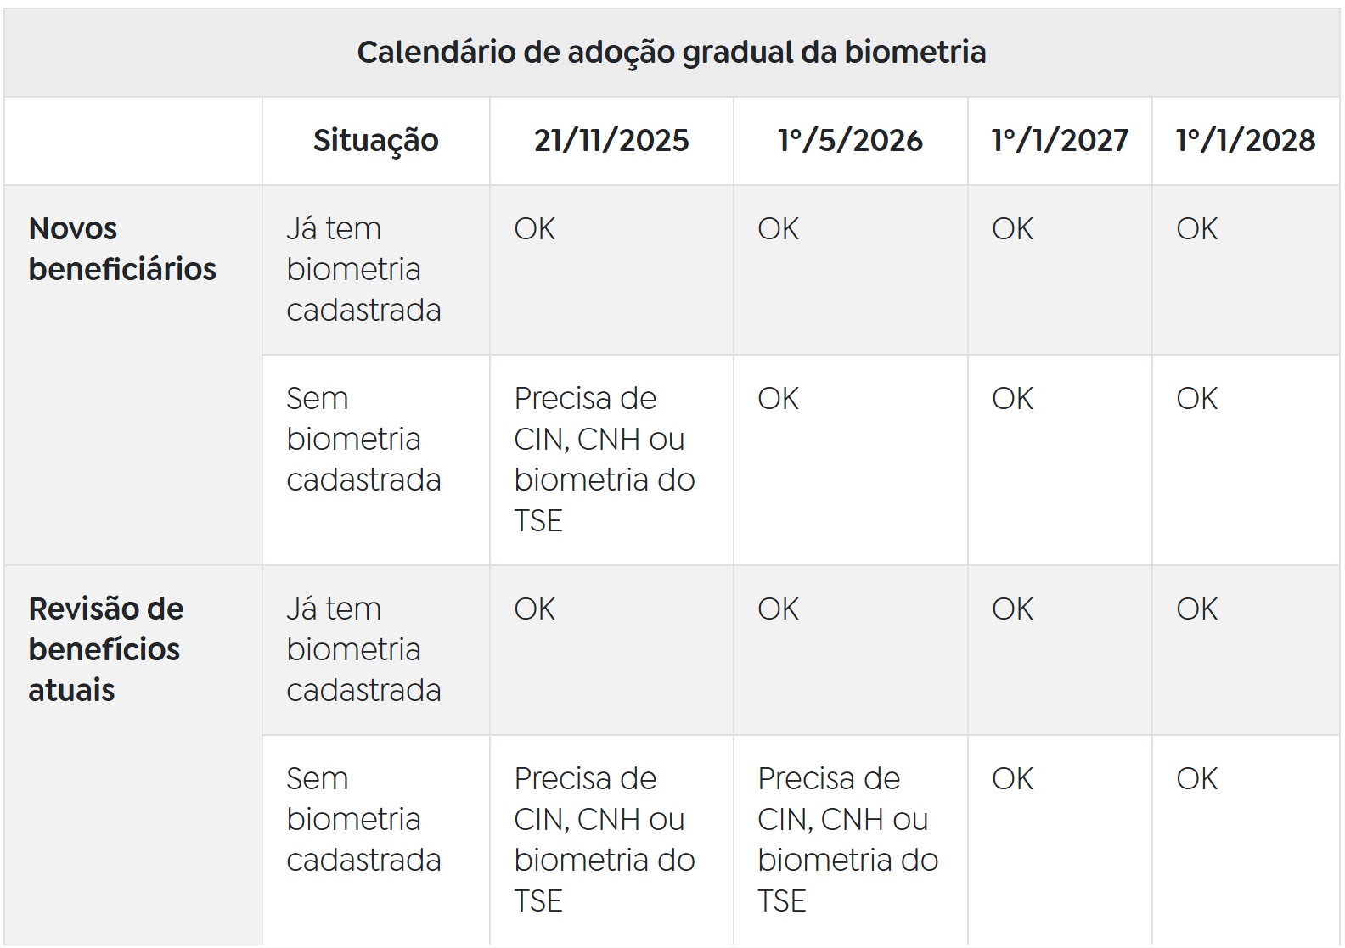The width and height of the screenshot is (1345, 948).
Task: Click the first Já tem biometria cadastrada cell
Action: pyautogui.click(x=363, y=269)
